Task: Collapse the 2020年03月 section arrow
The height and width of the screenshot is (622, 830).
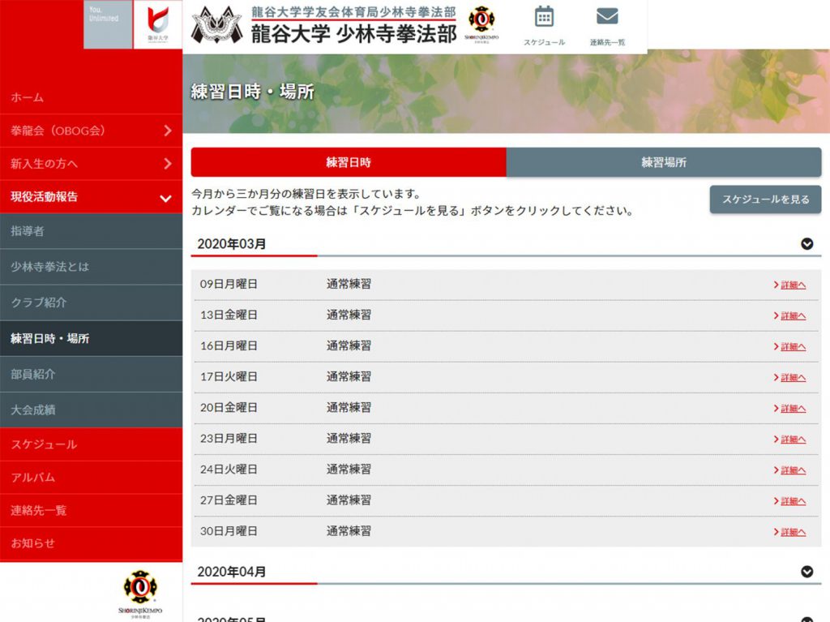Action: click(806, 244)
